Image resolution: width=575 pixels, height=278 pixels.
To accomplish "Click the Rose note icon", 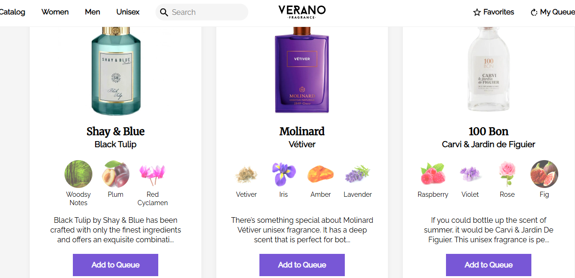I will [507, 175].
